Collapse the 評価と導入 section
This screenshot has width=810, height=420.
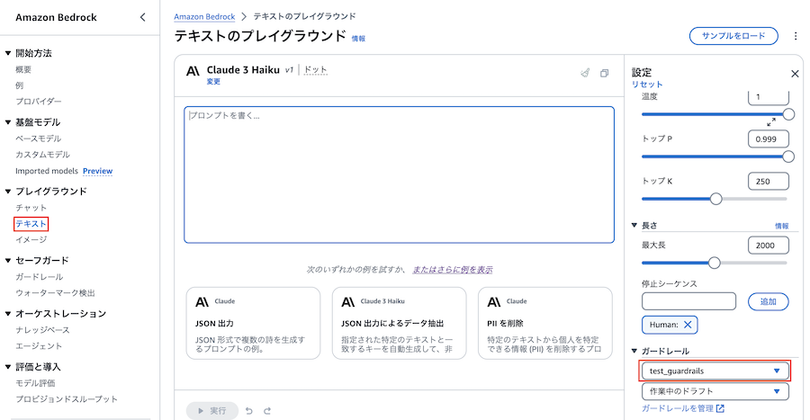pyautogui.click(x=8, y=367)
